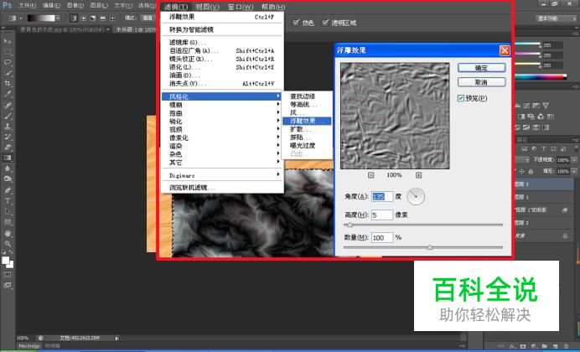Select the Quick Selection tool
The image size is (580, 352).
click(x=8, y=73)
